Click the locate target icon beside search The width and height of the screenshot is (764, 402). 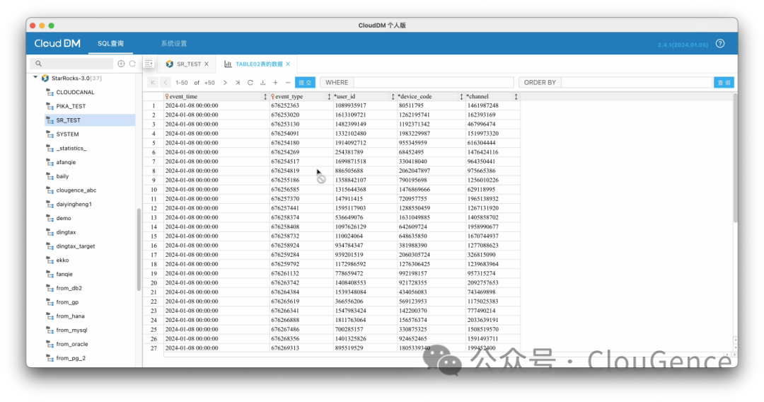coord(121,64)
